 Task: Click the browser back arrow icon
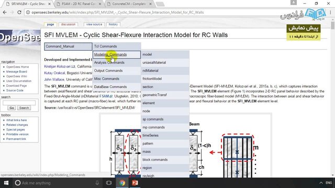[5, 13]
